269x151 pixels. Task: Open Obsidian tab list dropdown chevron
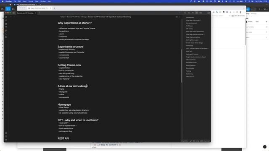(179, 13)
